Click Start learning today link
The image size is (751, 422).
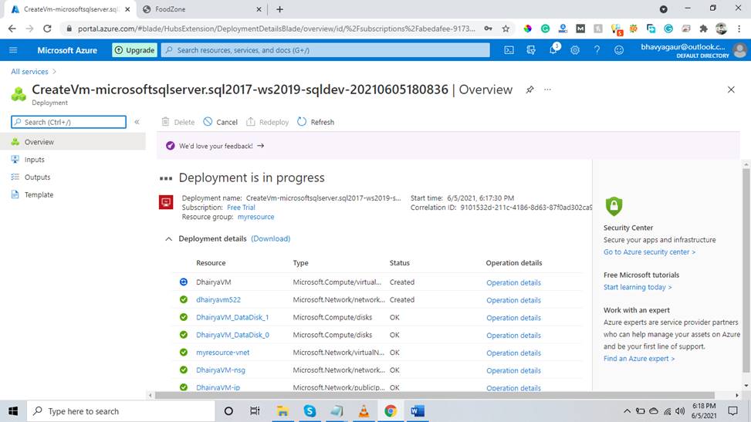[x=638, y=287]
